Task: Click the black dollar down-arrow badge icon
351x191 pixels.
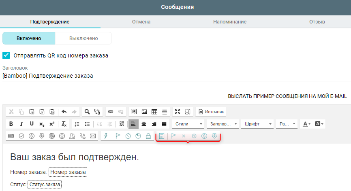Action: (42, 136)
